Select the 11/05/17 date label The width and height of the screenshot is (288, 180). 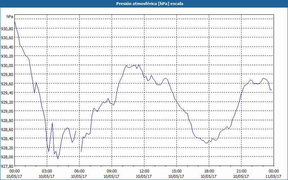point(274,176)
